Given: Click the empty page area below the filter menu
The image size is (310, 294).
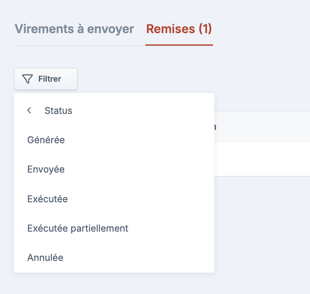Looking at the screenshot, I should [155, 284].
